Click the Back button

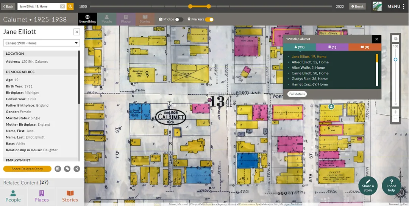point(8,6)
